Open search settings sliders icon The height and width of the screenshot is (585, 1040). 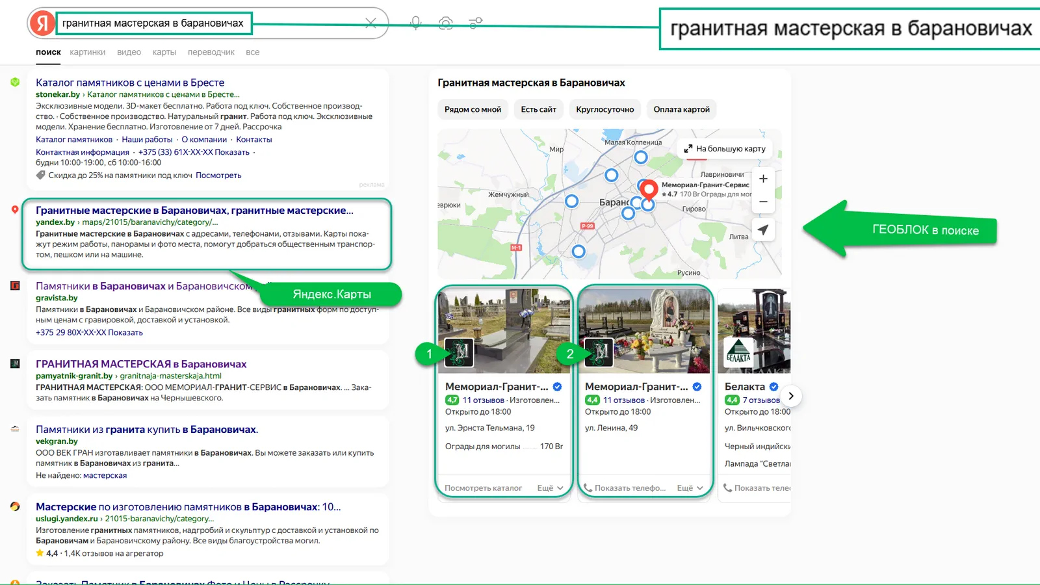476,23
